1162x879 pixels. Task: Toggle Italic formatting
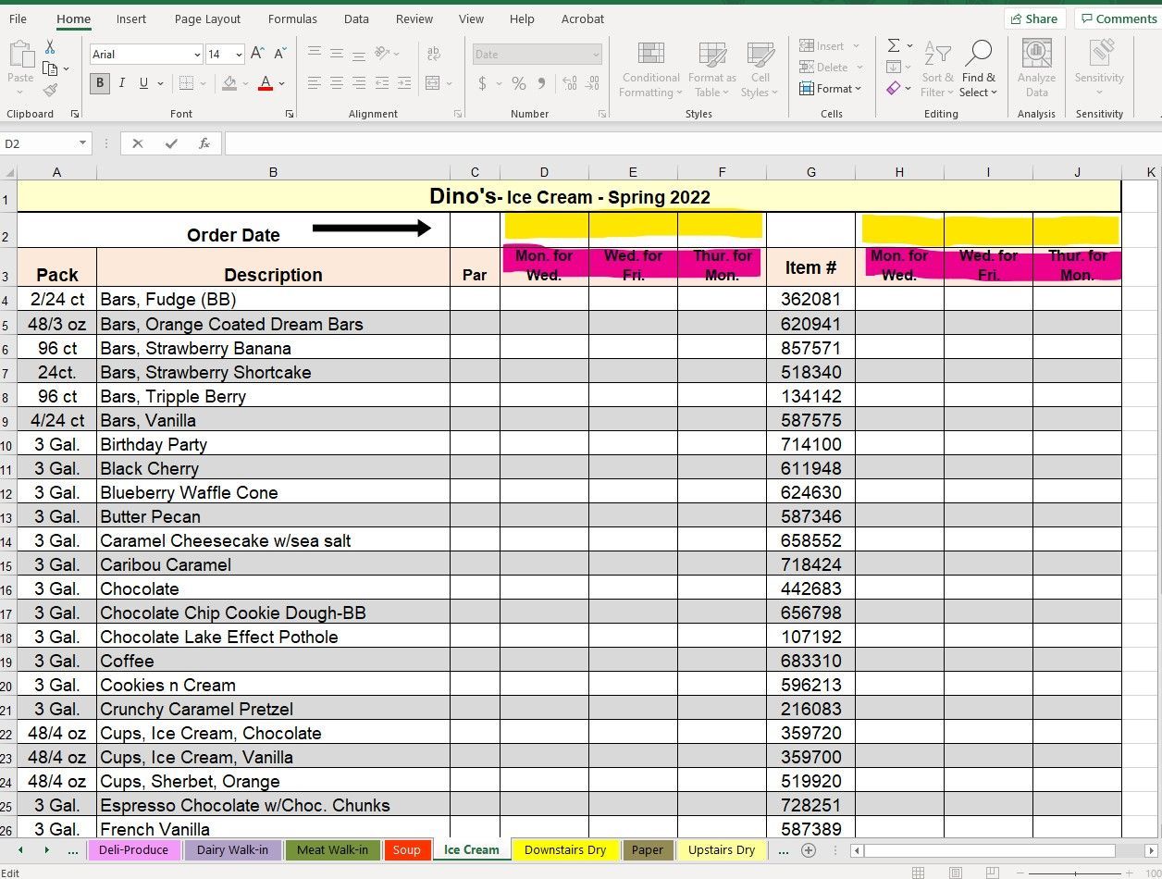click(x=121, y=83)
